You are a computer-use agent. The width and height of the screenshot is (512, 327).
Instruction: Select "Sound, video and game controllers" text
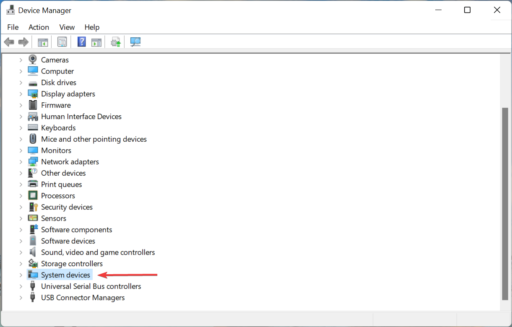[x=98, y=252]
